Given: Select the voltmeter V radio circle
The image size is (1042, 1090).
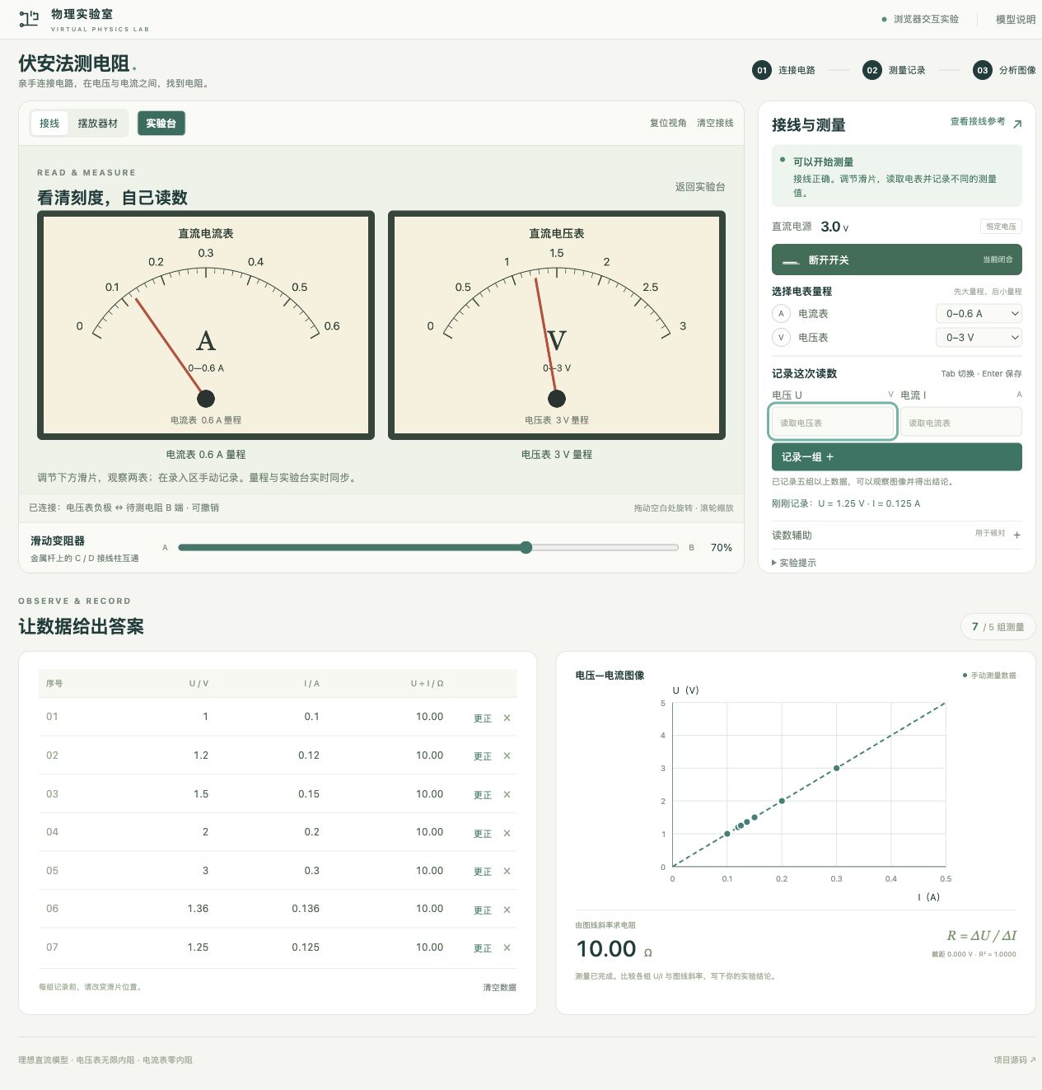Looking at the screenshot, I should (781, 337).
